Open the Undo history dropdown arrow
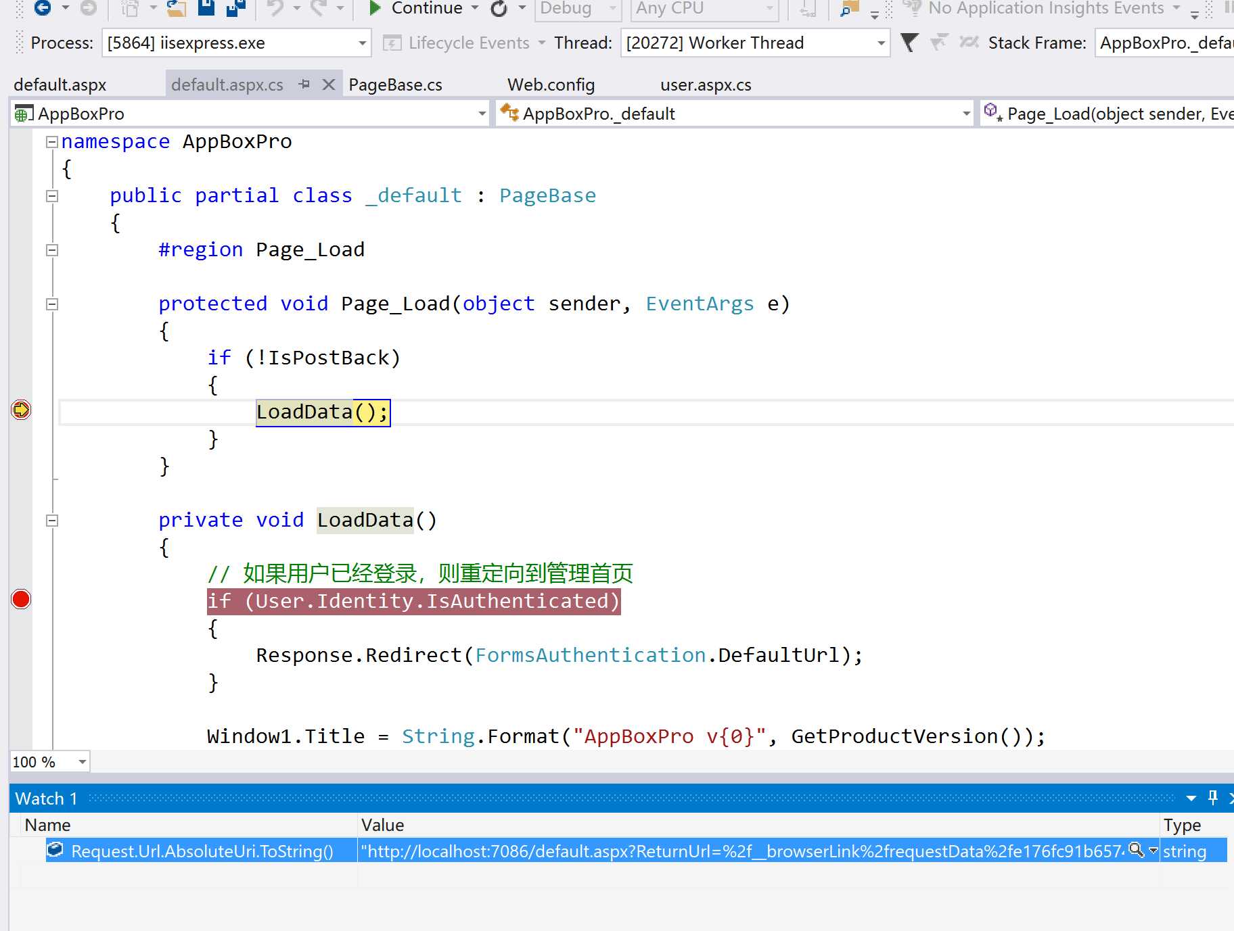The width and height of the screenshot is (1234, 931). tap(297, 8)
